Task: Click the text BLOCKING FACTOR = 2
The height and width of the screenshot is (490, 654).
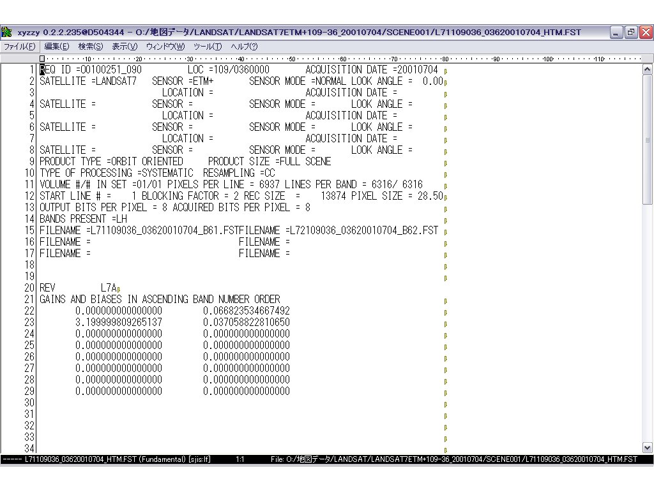Action: [190, 196]
